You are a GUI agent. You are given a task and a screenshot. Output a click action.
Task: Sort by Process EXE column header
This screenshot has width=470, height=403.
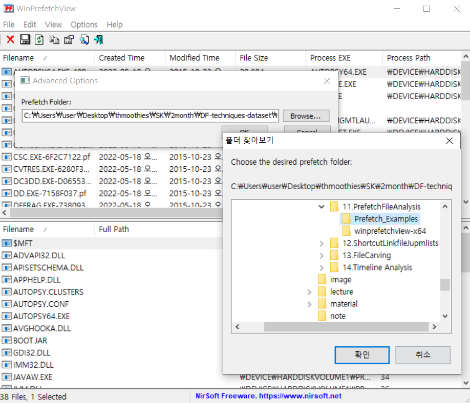pos(344,58)
